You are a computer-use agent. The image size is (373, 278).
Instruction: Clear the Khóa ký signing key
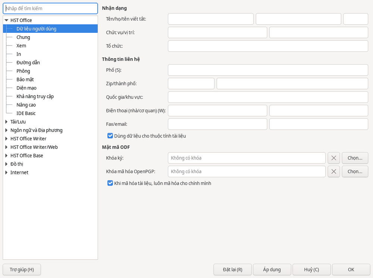click(x=333, y=158)
